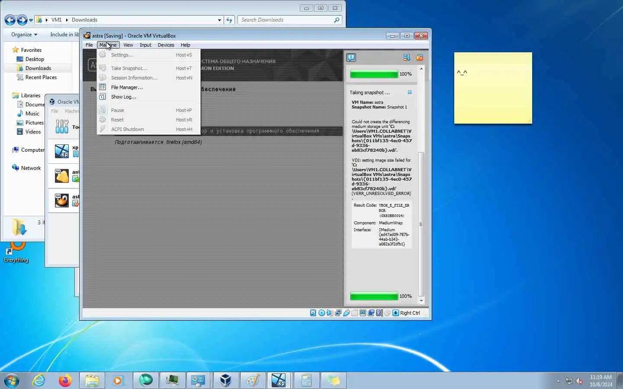Viewport: 623px width, 389px height.
Task: Click the notification order sort icon
Action: 406,57
